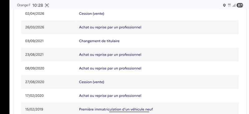Select the 27/08/2020 Cession (vente) entry
Viewport: 249px width, 114px height.
pos(130,82)
